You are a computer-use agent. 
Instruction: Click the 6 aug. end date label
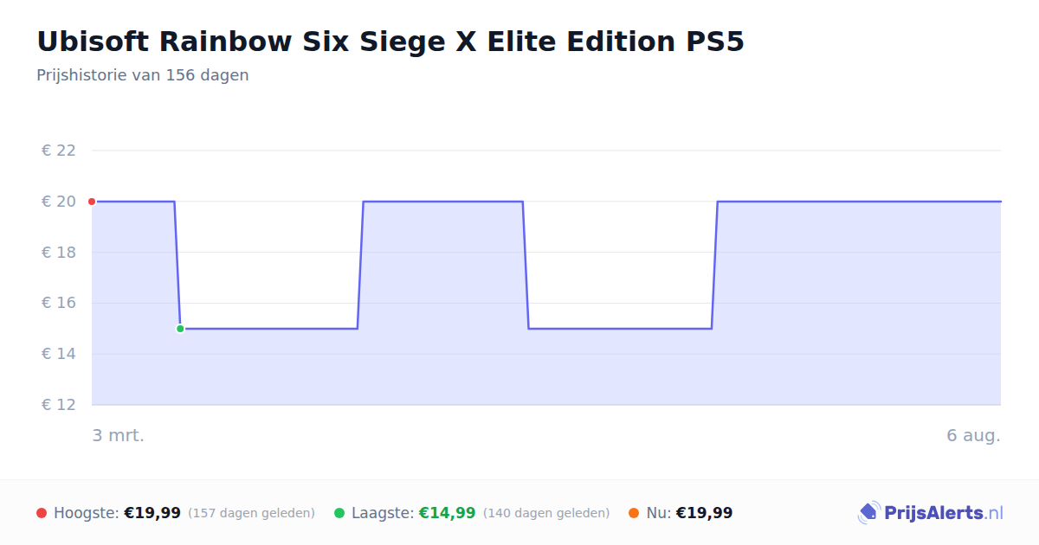click(973, 435)
